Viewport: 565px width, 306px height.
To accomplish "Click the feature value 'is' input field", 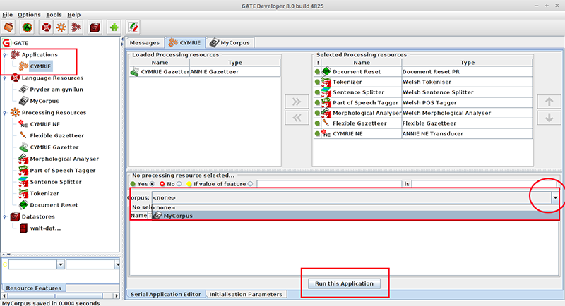I will [484, 184].
